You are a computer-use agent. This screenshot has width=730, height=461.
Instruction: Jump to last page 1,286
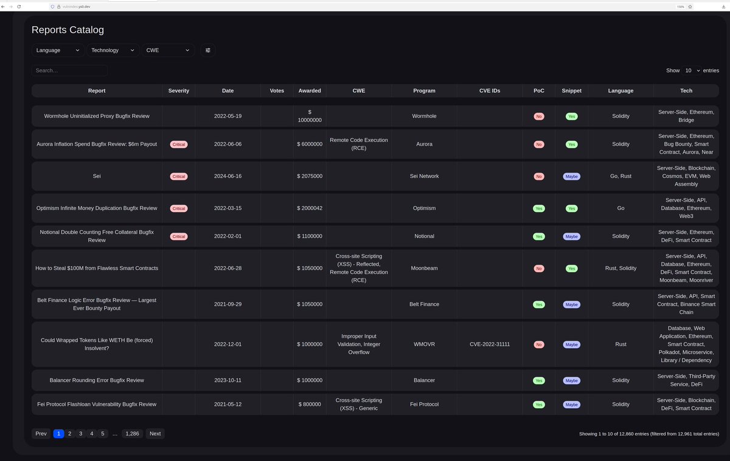click(133, 434)
